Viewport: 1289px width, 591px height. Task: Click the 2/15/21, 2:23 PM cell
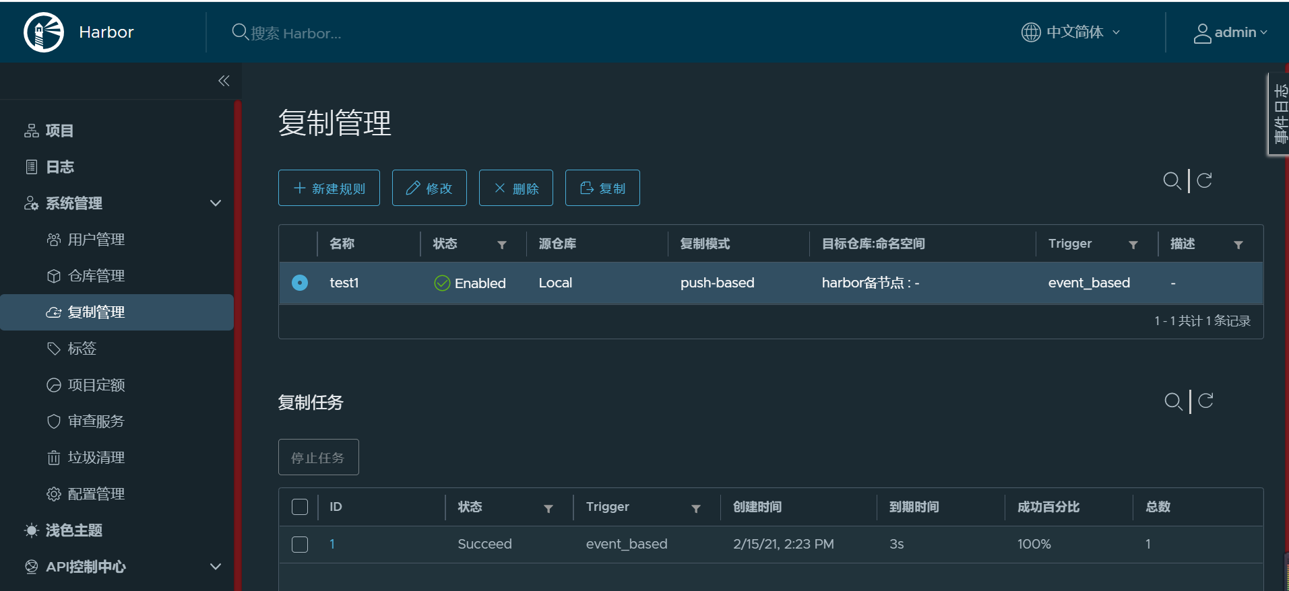[784, 544]
